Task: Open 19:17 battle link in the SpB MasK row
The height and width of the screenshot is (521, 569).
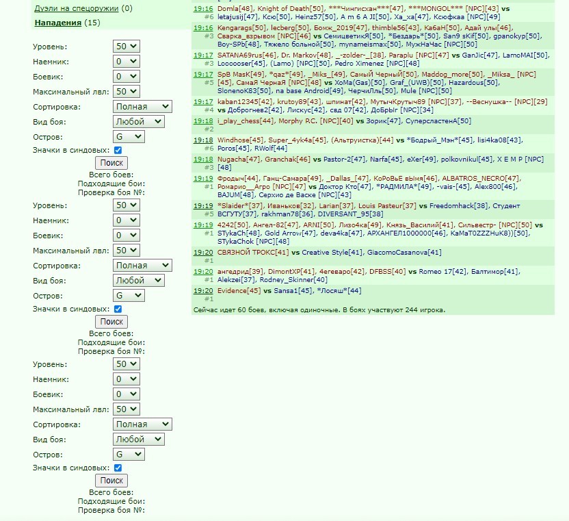Action: pos(203,74)
